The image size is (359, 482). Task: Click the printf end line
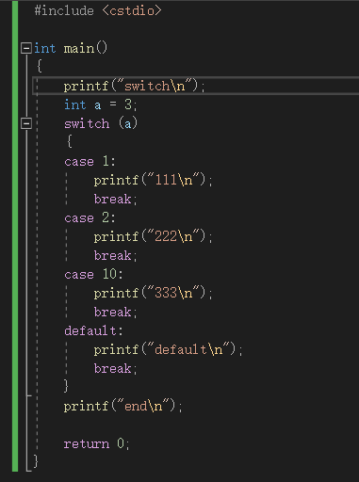pyautogui.click(x=122, y=407)
